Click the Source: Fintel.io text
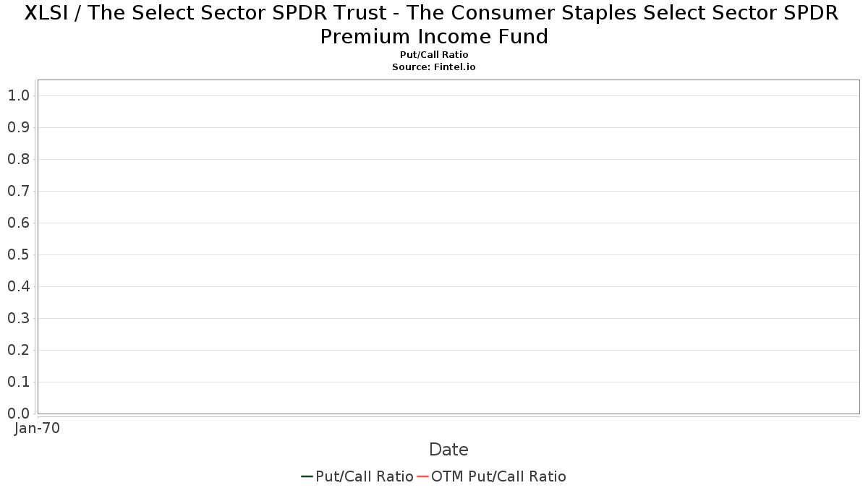868x488 pixels. 434,67
